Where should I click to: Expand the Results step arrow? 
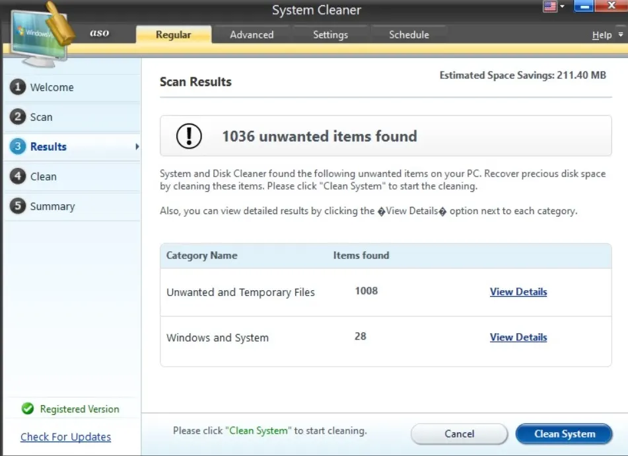click(137, 147)
